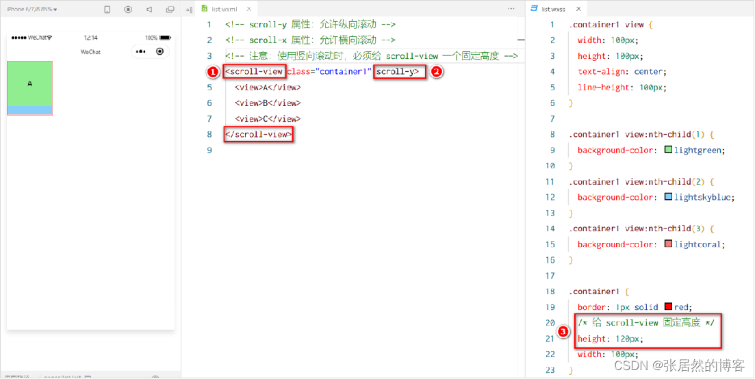The height and width of the screenshot is (379, 755).
Task: Toggle the simulator speaker mute icon
Action: (149, 9)
